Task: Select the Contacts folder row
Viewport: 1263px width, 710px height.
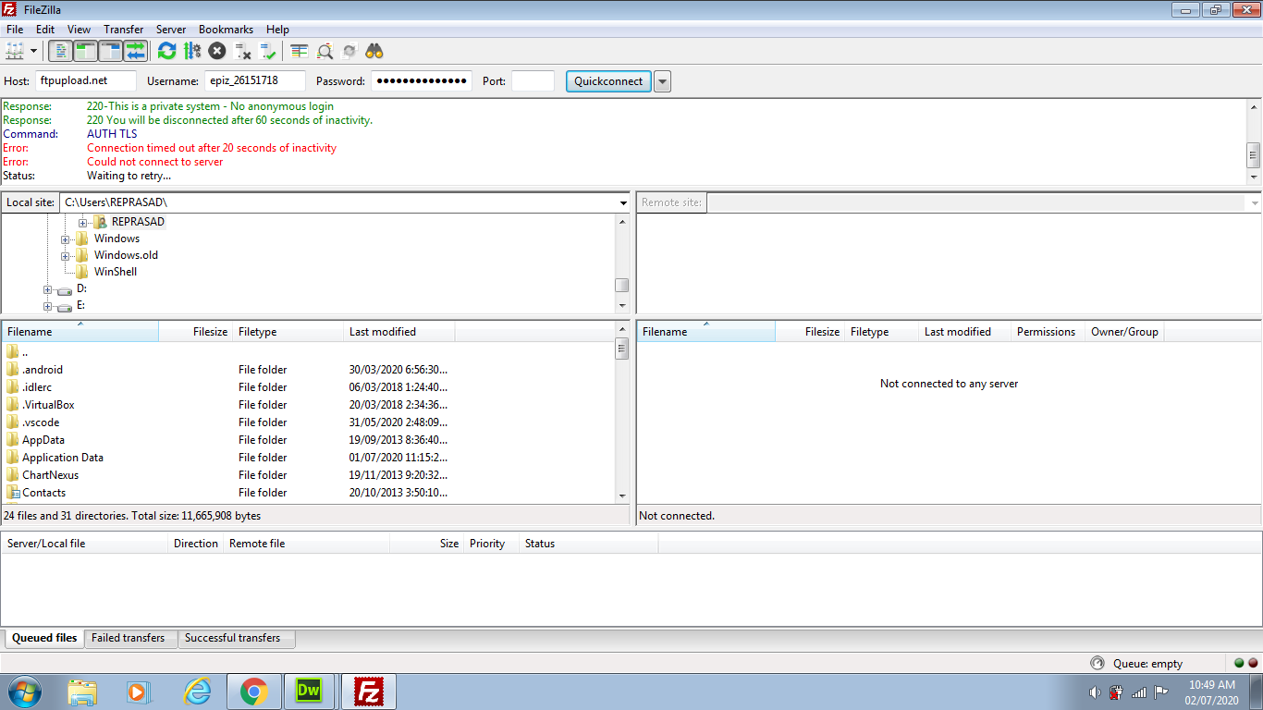Action: 308,493
